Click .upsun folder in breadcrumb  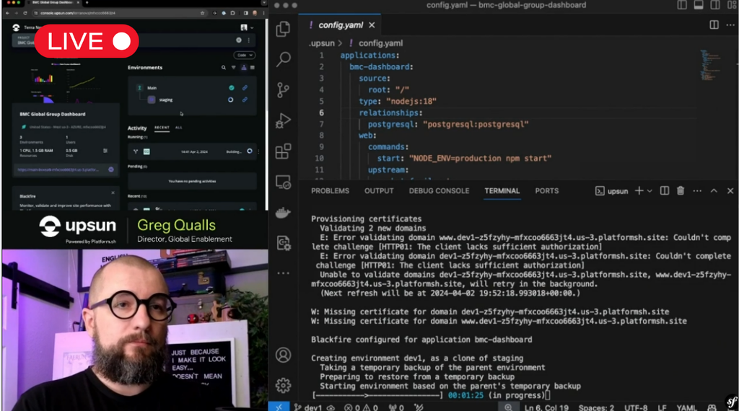tap(322, 43)
